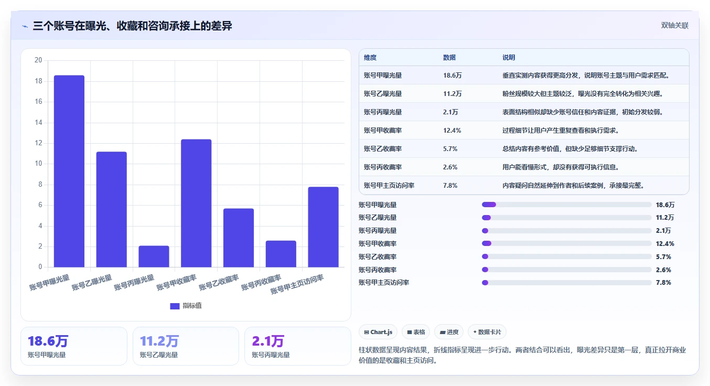Click the 说明 table column header
The height and width of the screenshot is (386, 710).
coord(509,58)
